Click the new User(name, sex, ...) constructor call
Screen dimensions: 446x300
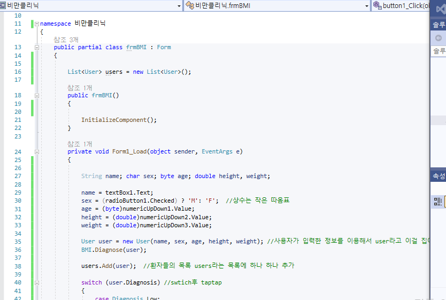point(193,241)
